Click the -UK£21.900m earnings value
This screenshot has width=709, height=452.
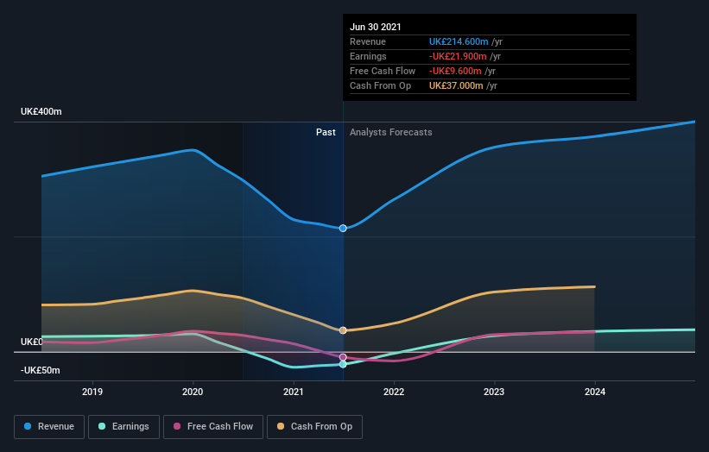click(x=458, y=56)
